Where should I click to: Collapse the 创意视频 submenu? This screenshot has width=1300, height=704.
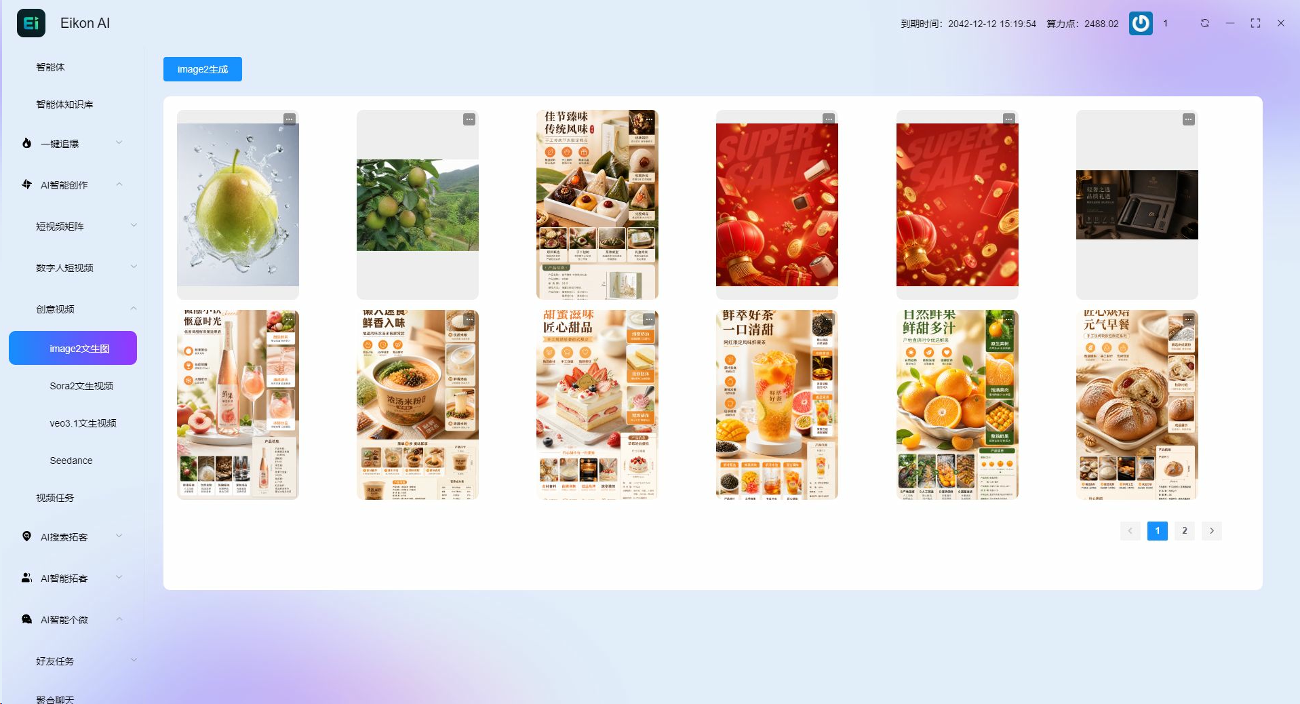134,309
